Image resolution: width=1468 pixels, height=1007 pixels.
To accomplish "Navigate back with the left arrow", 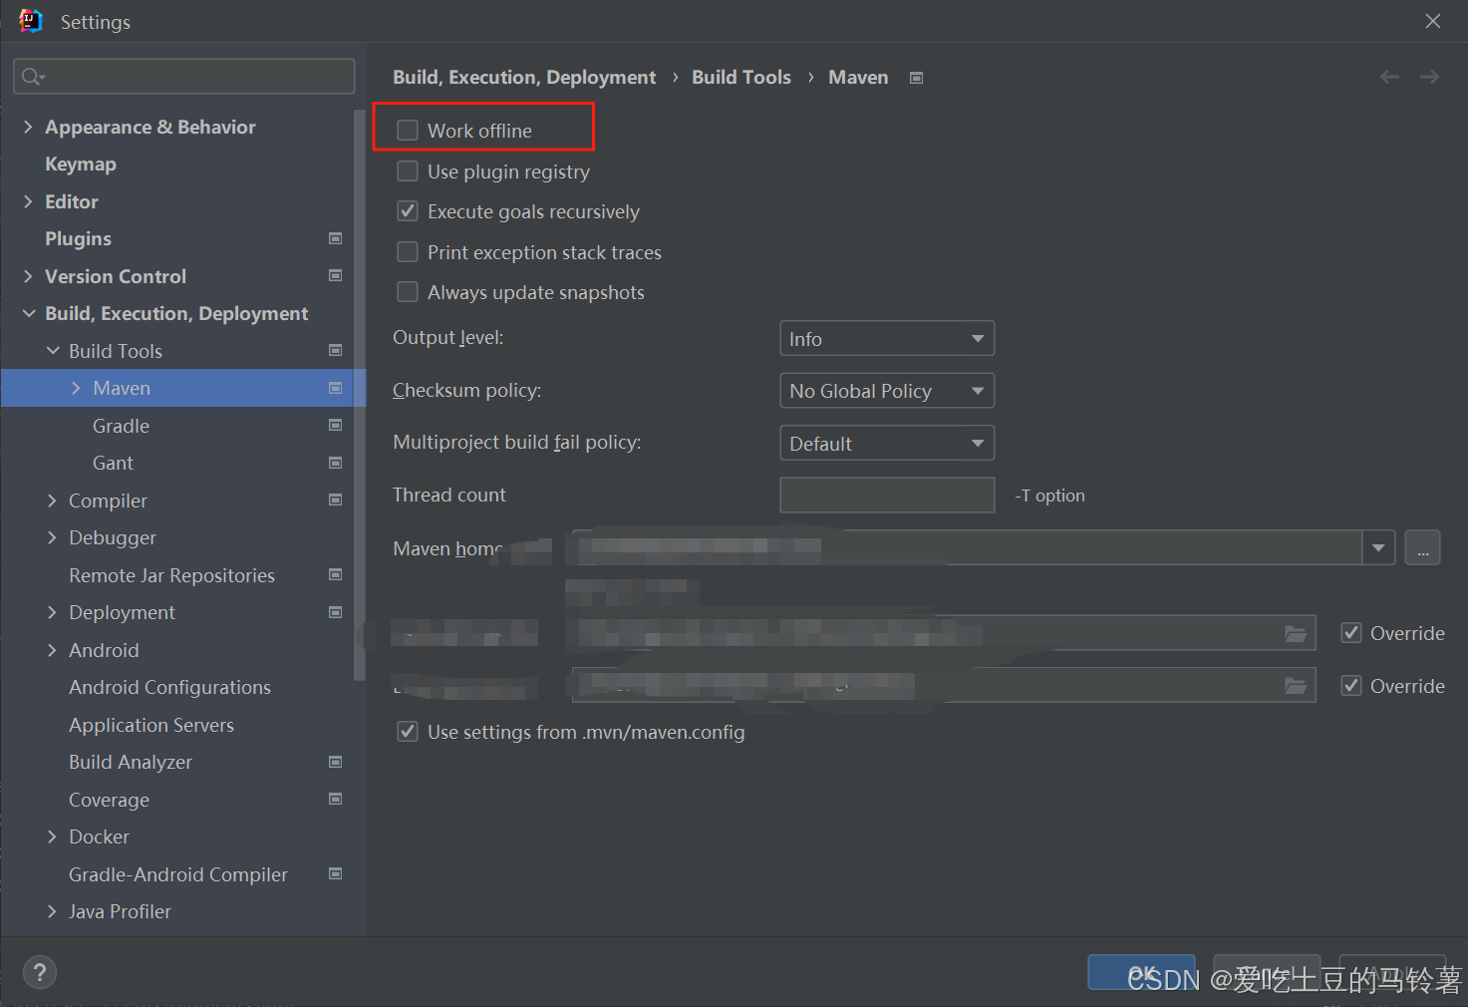I will pyautogui.click(x=1389, y=77).
